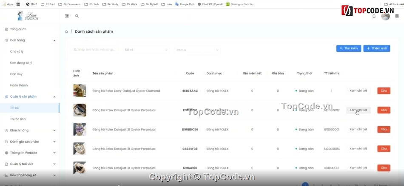Open the FB x2 bookmark
Viewport: 404px width, 186px height.
coord(31,4)
